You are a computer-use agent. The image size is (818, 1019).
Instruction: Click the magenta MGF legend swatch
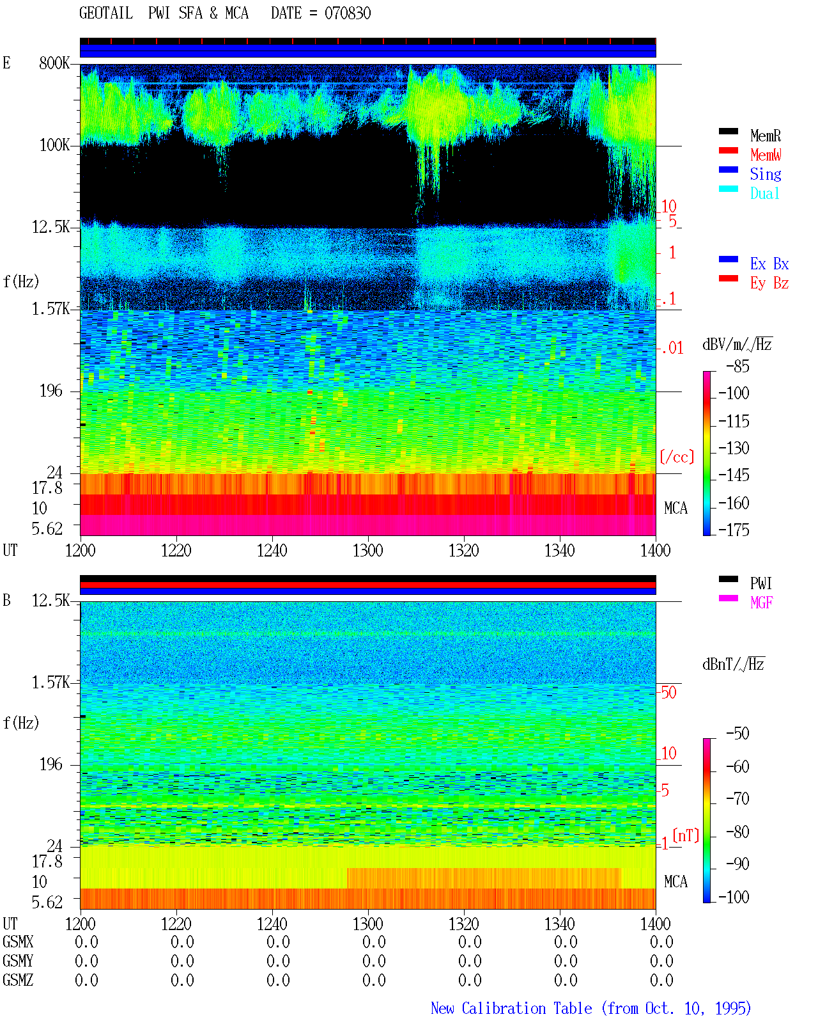(x=728, y=598)
